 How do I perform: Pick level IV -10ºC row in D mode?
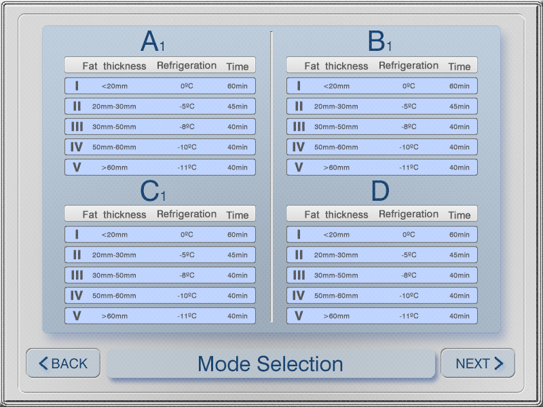381,296
